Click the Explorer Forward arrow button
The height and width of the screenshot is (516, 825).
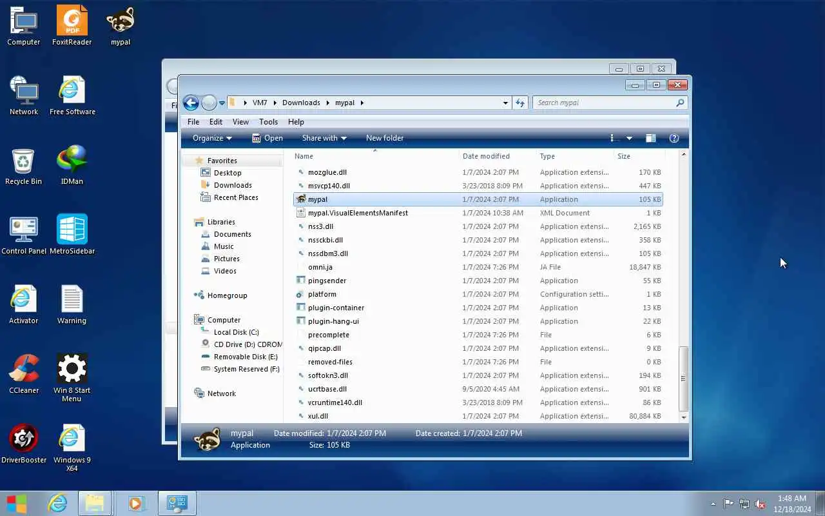pyautogui.click(x=209, y=103)
